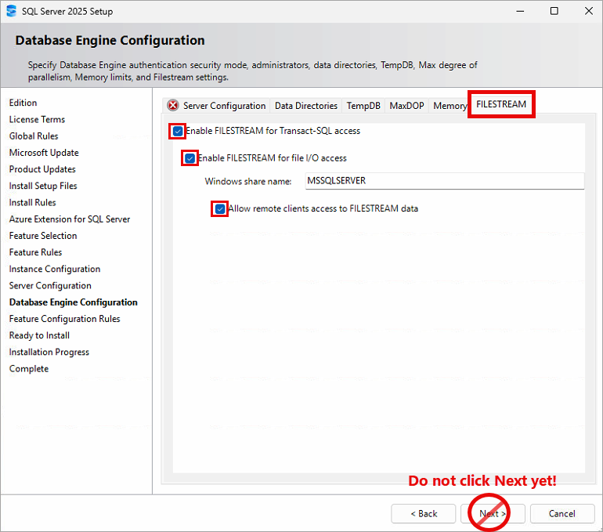Minimize the SQL Server 2025 Setup window

518,11
